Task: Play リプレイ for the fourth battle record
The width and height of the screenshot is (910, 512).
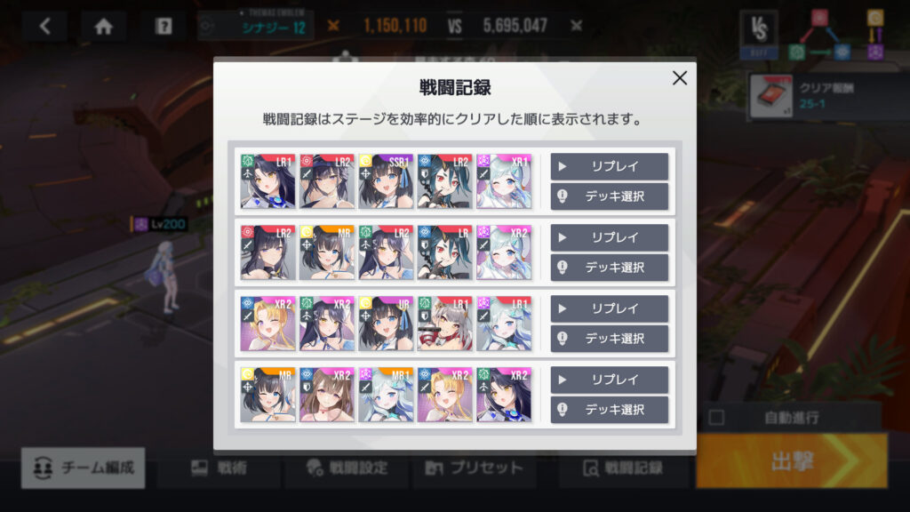Action: click(x=610, y=380)
